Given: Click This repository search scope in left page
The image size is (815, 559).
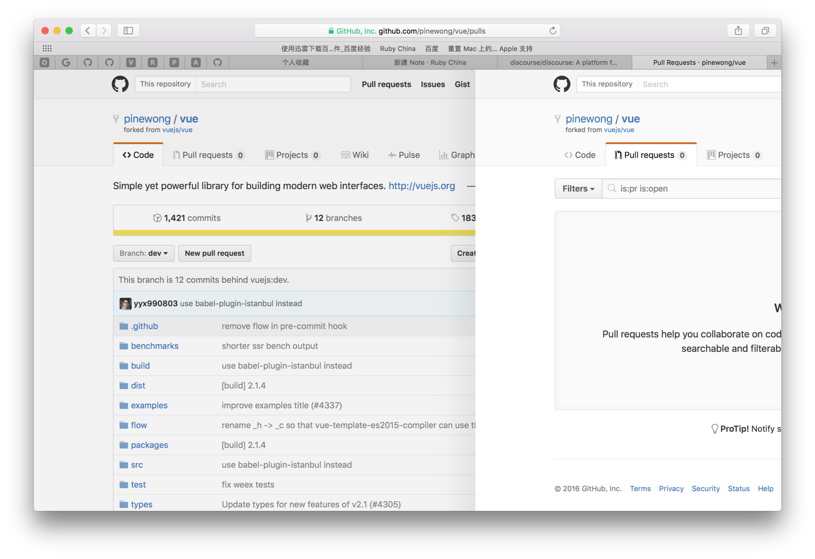Looking at the screenshot, I should tap(165, 84).
